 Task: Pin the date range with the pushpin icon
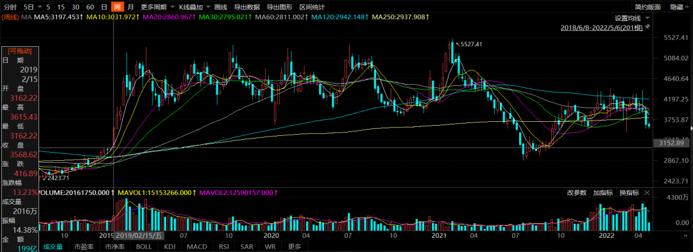tap(647, 27)
